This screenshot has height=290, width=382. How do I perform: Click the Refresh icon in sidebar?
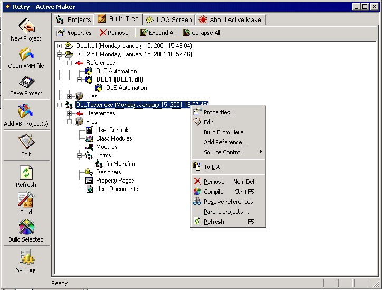click(x=26, y=173)
